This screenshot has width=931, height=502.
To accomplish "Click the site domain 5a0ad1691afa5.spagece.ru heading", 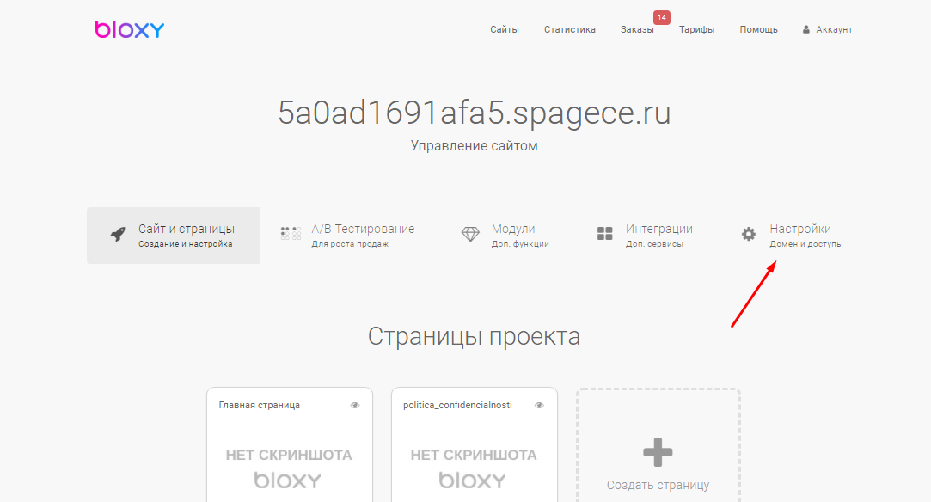I will tap(474, 112).
